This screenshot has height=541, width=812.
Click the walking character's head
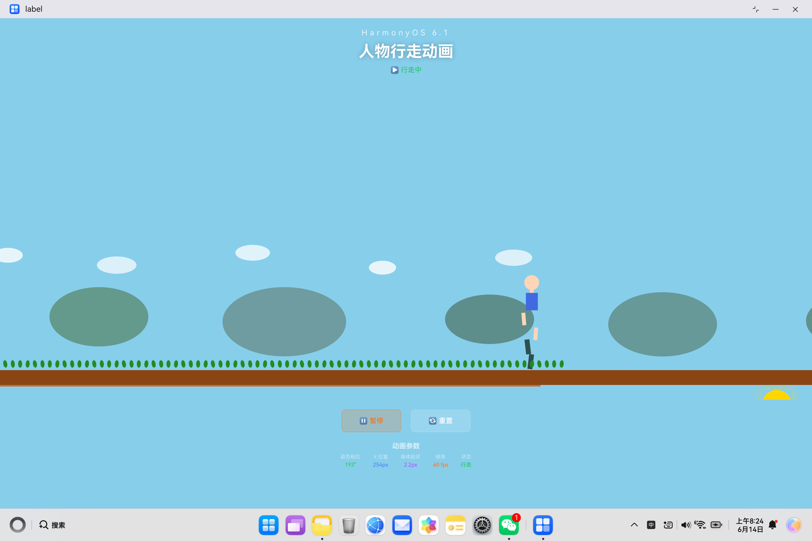tap(532, 282)
